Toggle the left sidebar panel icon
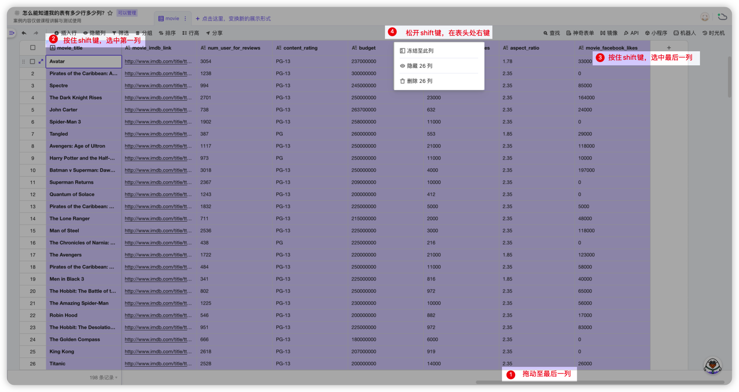Image resolution: width=739 pixels, height=392 pixels. [x=12, y=33]
